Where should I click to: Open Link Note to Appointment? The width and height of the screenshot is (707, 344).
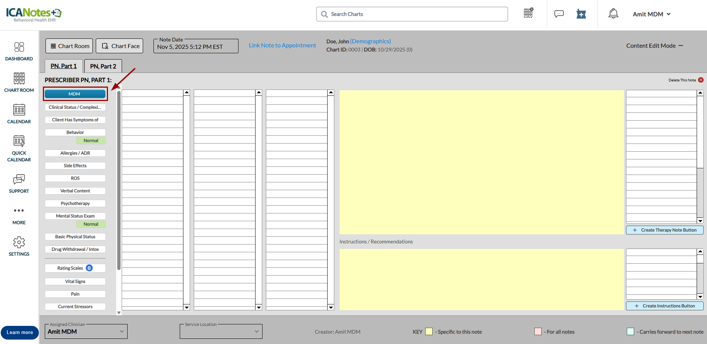[x=282, y=45]
